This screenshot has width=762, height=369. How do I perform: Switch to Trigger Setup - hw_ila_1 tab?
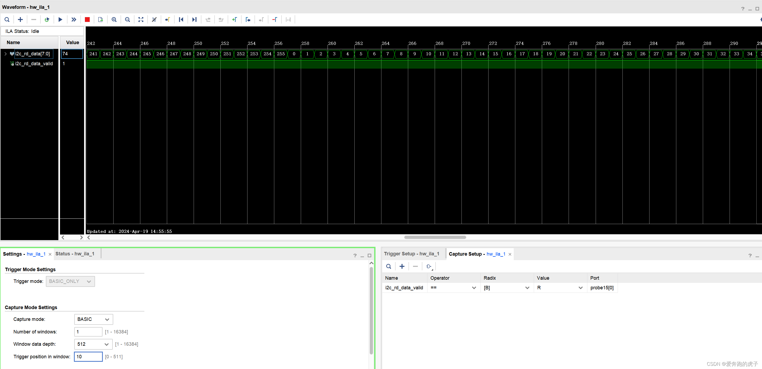(411, 254)
